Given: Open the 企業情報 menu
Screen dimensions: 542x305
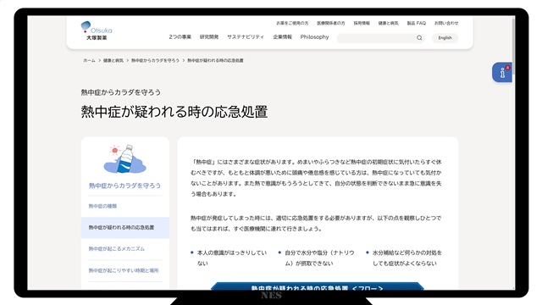Looking at the screenshot, I should pyautogui.click(x=282, y=37).
